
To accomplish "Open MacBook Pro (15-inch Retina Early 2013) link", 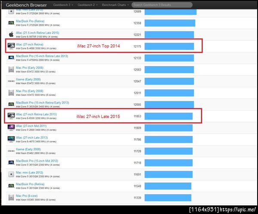I will [x=43, y=103].
